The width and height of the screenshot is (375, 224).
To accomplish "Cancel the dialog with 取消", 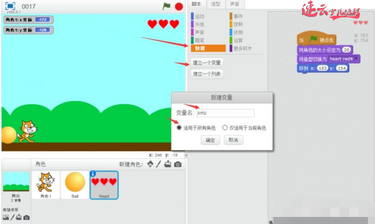I will [x=233, y=140].
